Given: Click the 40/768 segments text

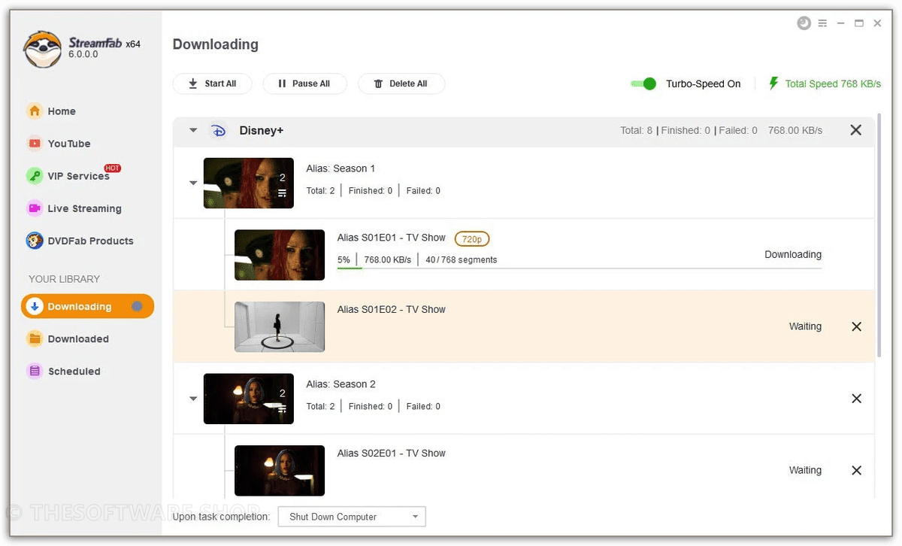Looking at the screenshot, I should tap(462, 259).
